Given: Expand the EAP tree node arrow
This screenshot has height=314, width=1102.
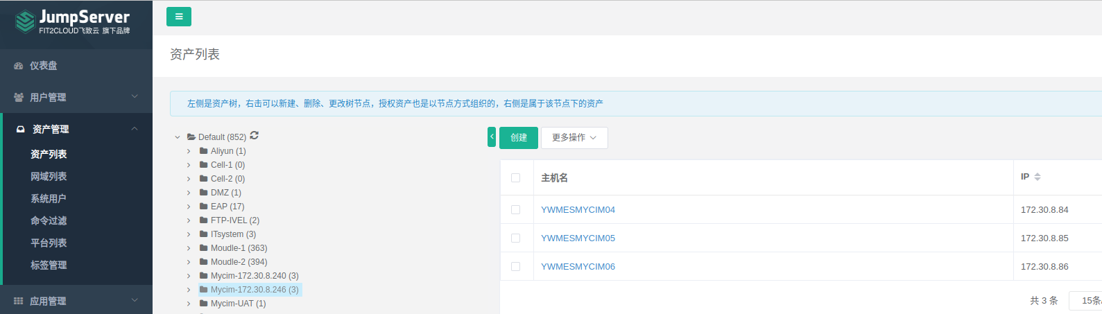Looking at the screenshot, I should point(189,207).
